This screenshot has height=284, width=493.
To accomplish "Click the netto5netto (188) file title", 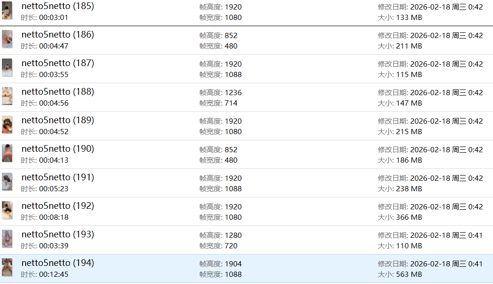I will (58, 92).
